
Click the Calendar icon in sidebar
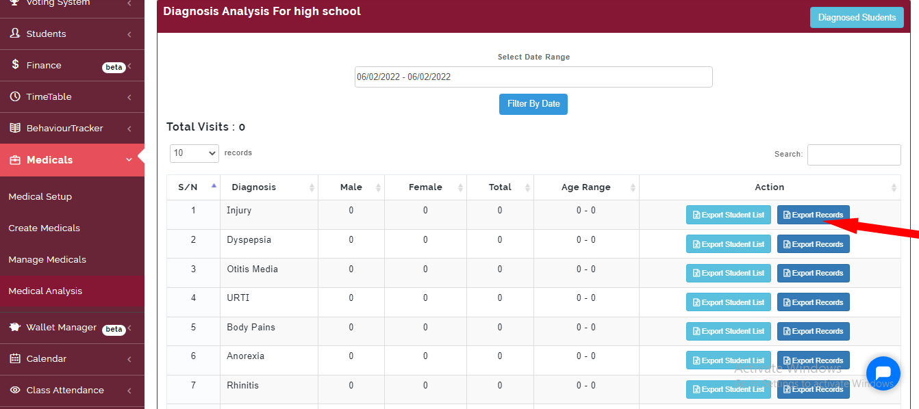tap(15, 358)
